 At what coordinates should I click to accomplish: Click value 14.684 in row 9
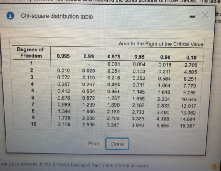[188, 119]
